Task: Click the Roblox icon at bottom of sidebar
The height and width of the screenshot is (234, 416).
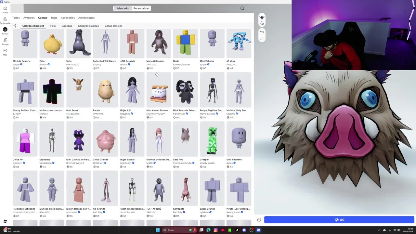Action: 5,221
